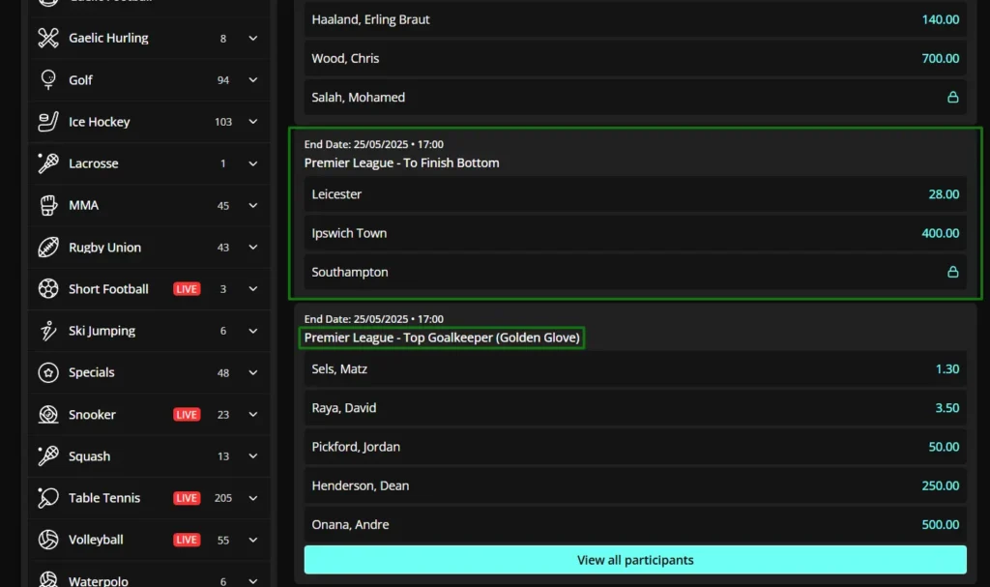
Task: Expand the Specials chevron
Action: 253,373
